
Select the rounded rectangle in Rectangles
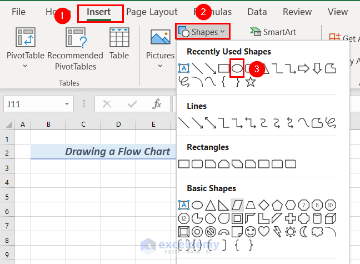(x=197, y=164)
